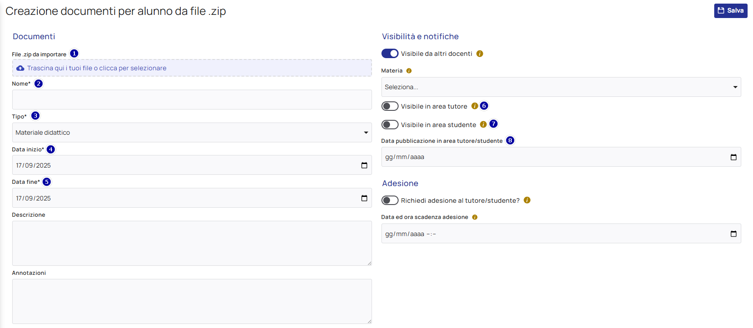Click the Salva button
This screenshot has height=328, width=753.
click(730, 11)
